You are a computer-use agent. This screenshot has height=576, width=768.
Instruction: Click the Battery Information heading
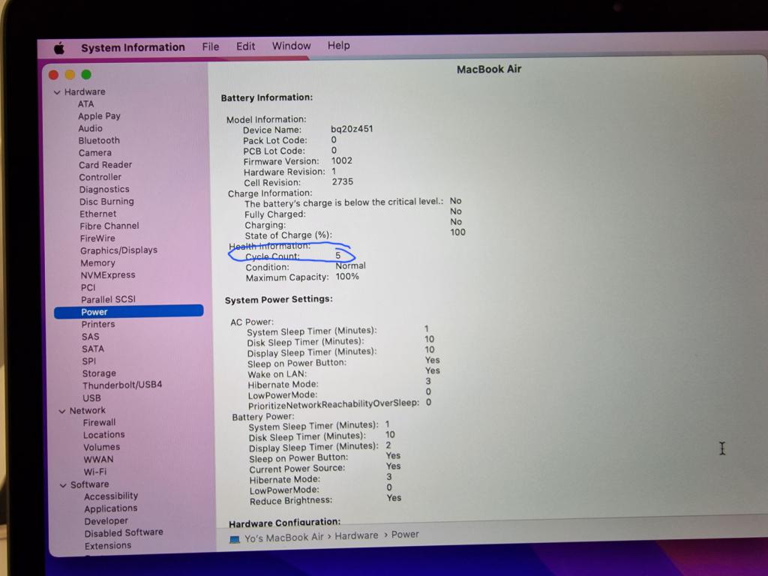[267, 97]
